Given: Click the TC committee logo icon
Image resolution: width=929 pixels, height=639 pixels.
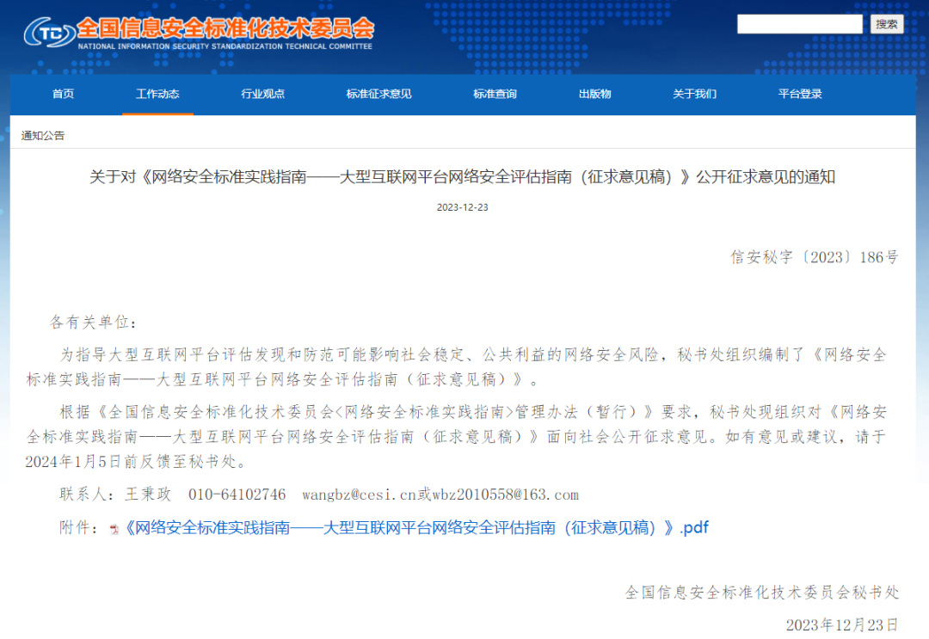Looking at the screenshot, I should 48,32.
